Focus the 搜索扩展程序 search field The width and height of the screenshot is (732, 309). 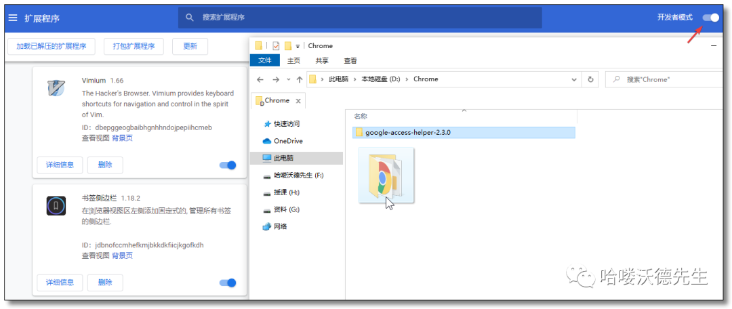point(360,17)
